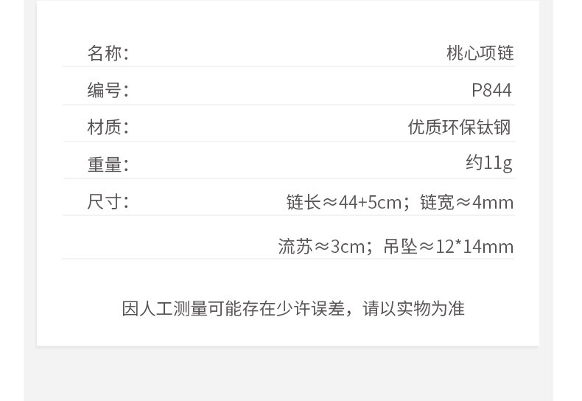
Task: Click the chain width 链宽≈4mm text
Action: coord(466,202)
